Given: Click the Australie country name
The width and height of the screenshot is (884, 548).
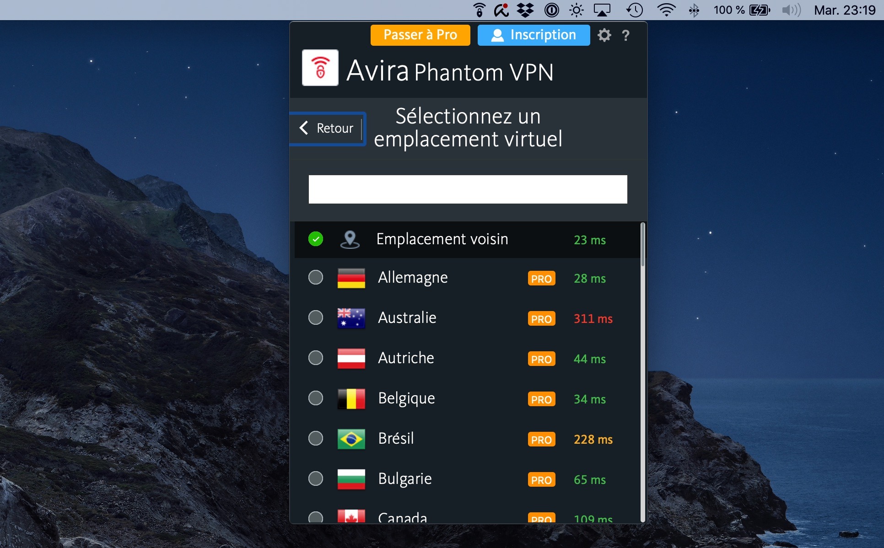Looking at the screenshot, I should coord(407,318).
